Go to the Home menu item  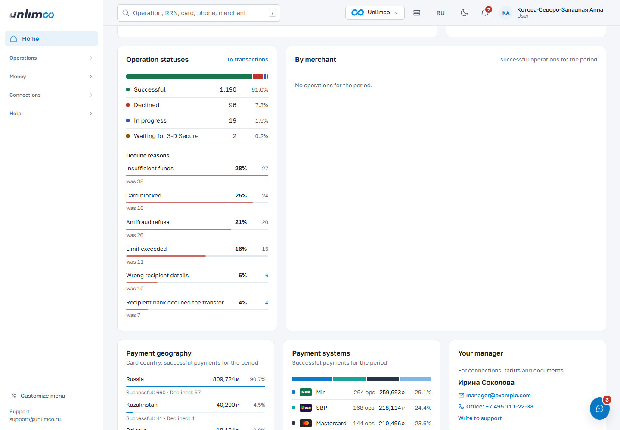[51, 39]
